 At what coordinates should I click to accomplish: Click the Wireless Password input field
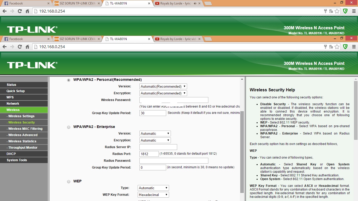click(x=174, y=100)
